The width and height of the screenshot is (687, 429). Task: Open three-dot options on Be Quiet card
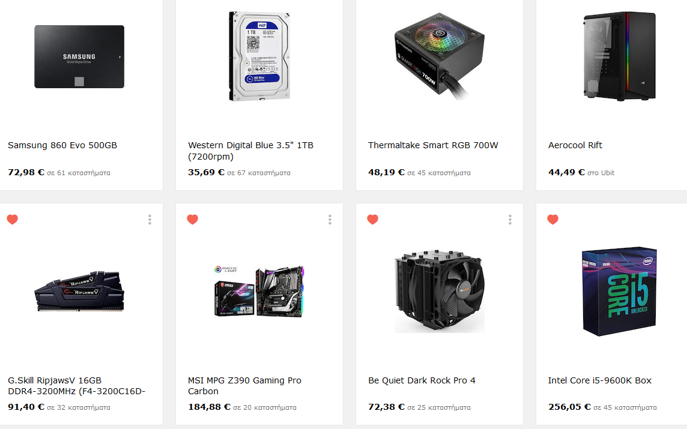[x=510, y=220]
